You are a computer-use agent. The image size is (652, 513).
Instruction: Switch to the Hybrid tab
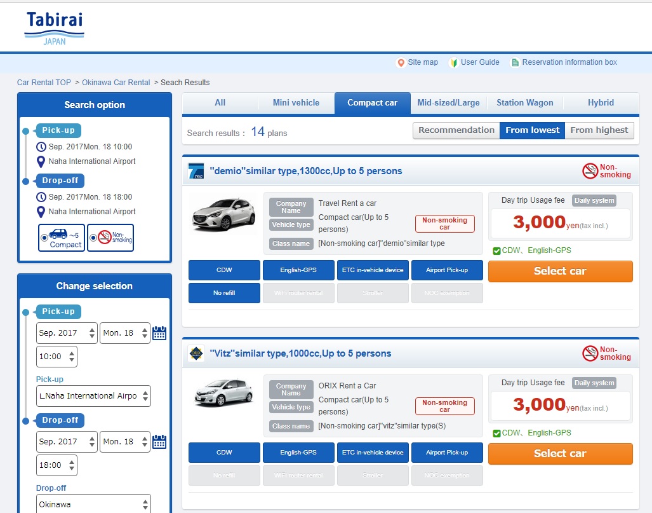601,103
